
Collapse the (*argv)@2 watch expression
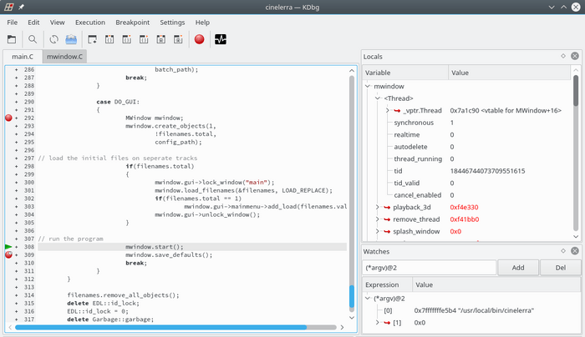pyautogui.click(x=368, y=299)
